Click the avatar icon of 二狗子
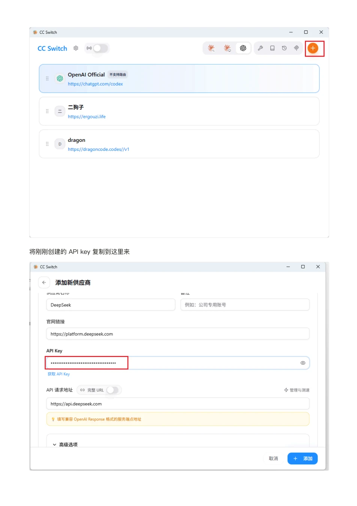The width and height of the screenshot is (357, 506). (x=60, y=111)
